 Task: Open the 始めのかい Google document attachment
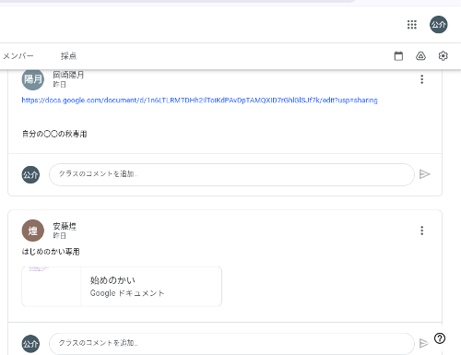122,287
